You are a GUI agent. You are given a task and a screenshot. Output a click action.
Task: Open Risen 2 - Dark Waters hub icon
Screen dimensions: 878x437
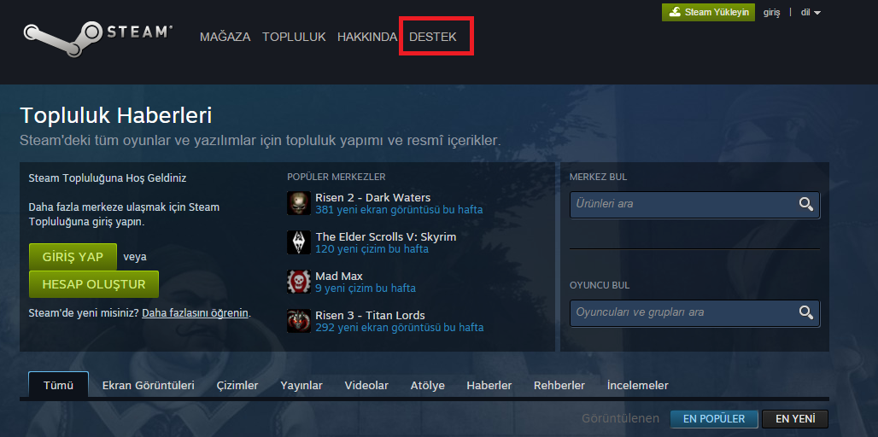[298, 203]
